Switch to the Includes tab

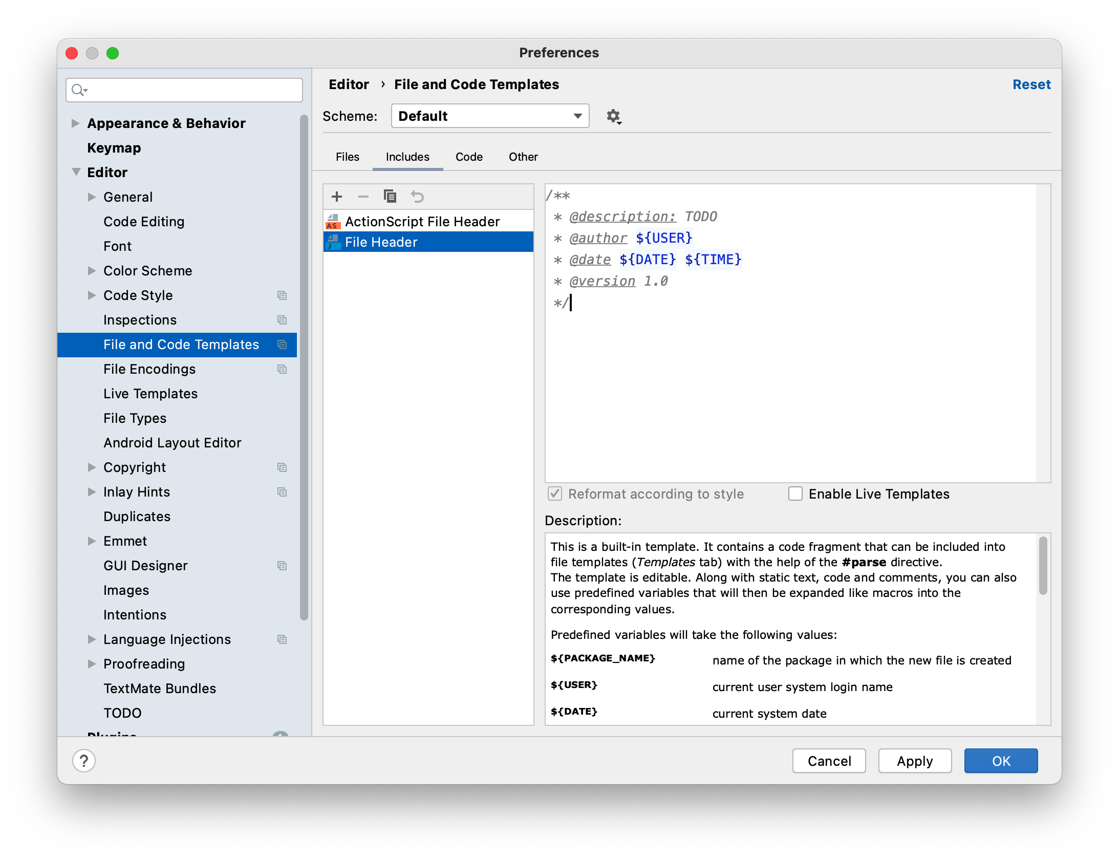click(407, 157)
